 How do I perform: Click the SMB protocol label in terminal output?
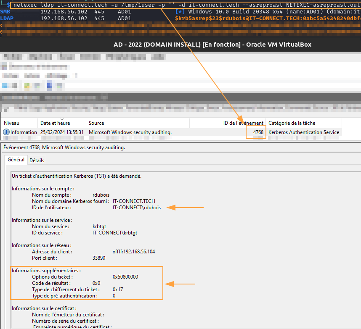5,12
